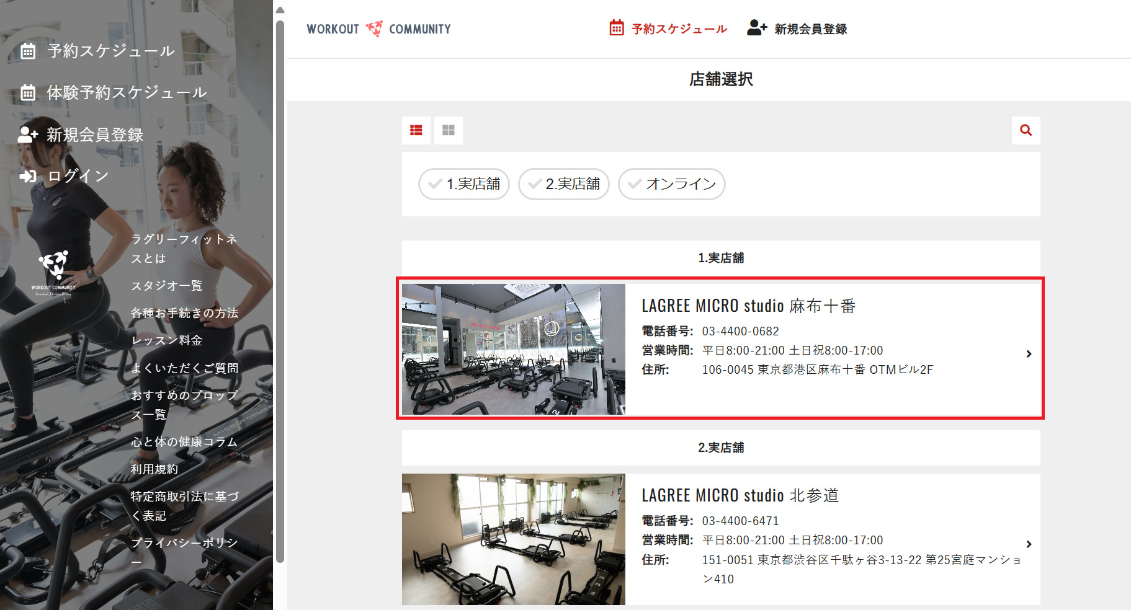Viewport: 1131px width, 610px height.
Task: Switch to grid view layout
Action: 449,130
